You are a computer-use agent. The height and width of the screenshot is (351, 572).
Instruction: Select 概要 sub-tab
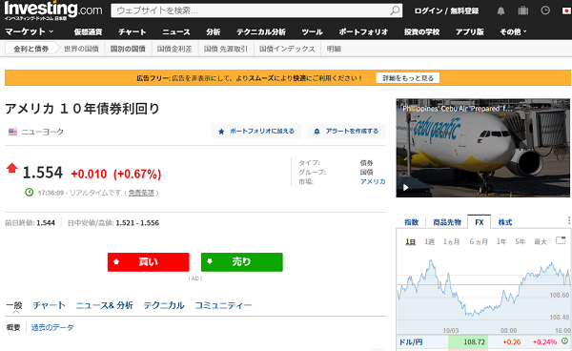13,328
